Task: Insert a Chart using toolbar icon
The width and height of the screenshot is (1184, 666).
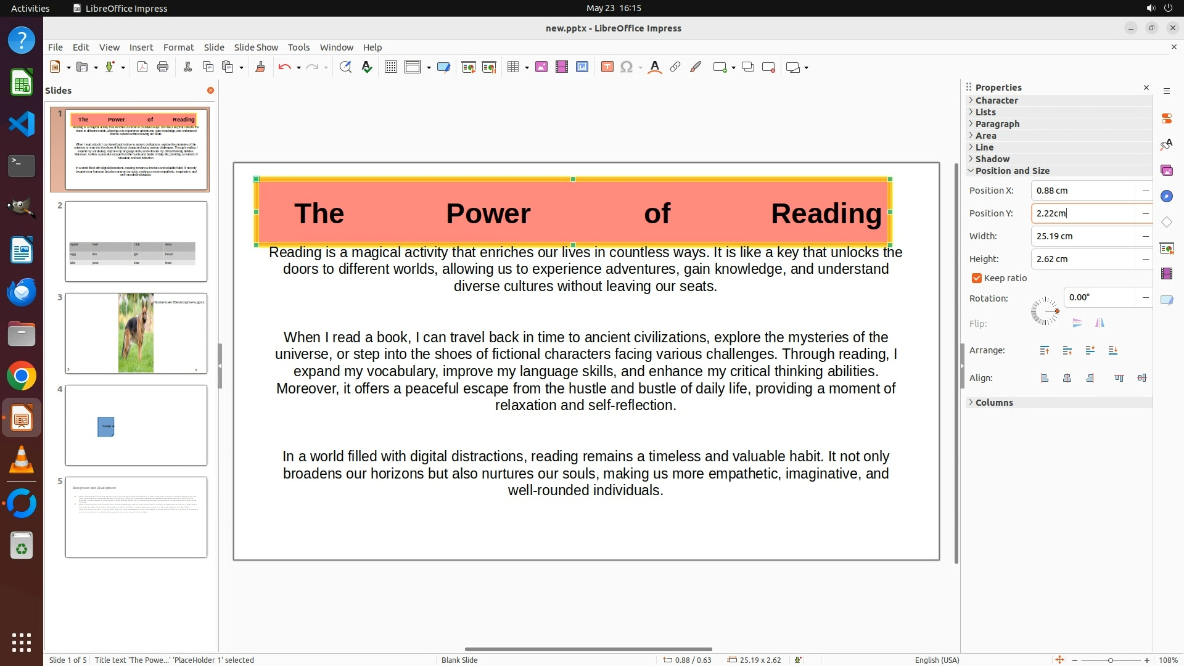Action: (x=582, y=67)
